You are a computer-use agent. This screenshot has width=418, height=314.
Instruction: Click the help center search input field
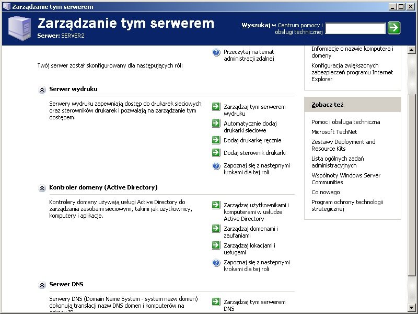355,28
